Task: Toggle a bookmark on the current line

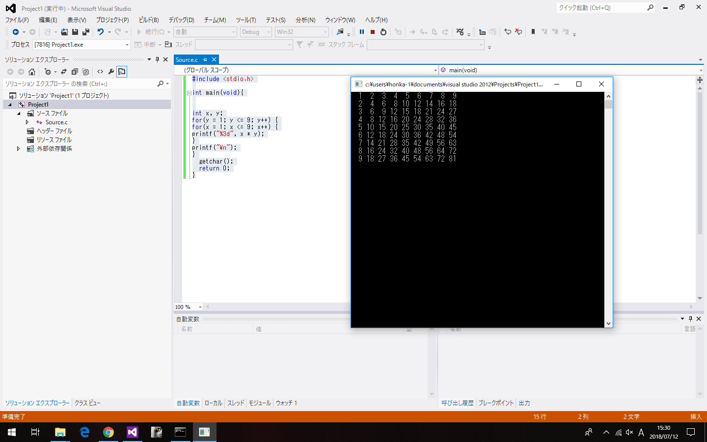Action: (533, 32)
